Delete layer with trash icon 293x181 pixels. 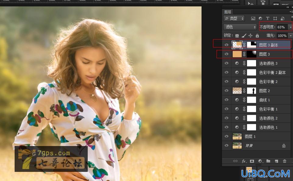[x=284, y=161]
